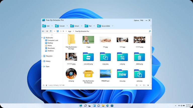
Task: Open the Add dropdown arrow
Action: tap(52, 26)
